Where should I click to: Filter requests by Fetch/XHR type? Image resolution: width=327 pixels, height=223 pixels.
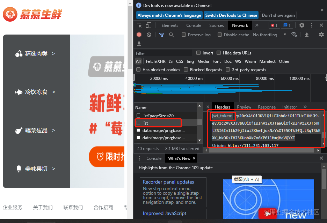click(x=155, y=61)
